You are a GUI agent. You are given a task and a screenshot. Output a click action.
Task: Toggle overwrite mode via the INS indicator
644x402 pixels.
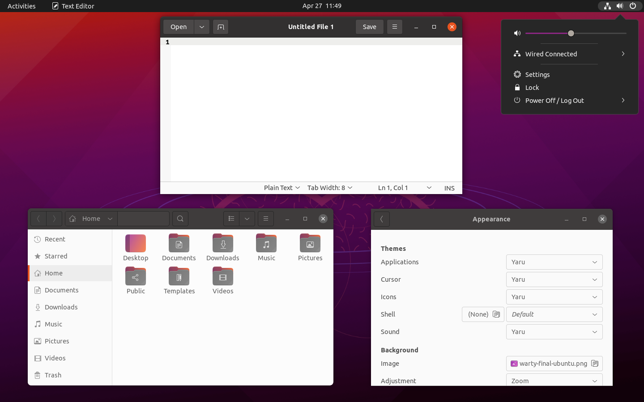click(449, 188)
